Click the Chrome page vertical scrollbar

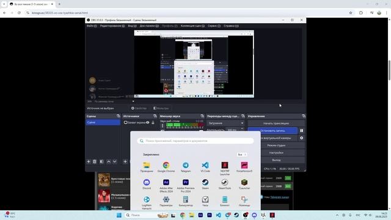[x=389, y=70]
